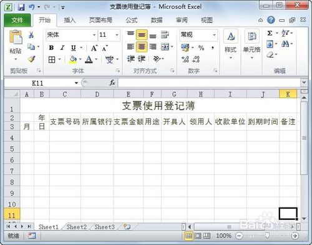Increase indent icon
The width and height of the screenshot is (312, 245).
142,59
